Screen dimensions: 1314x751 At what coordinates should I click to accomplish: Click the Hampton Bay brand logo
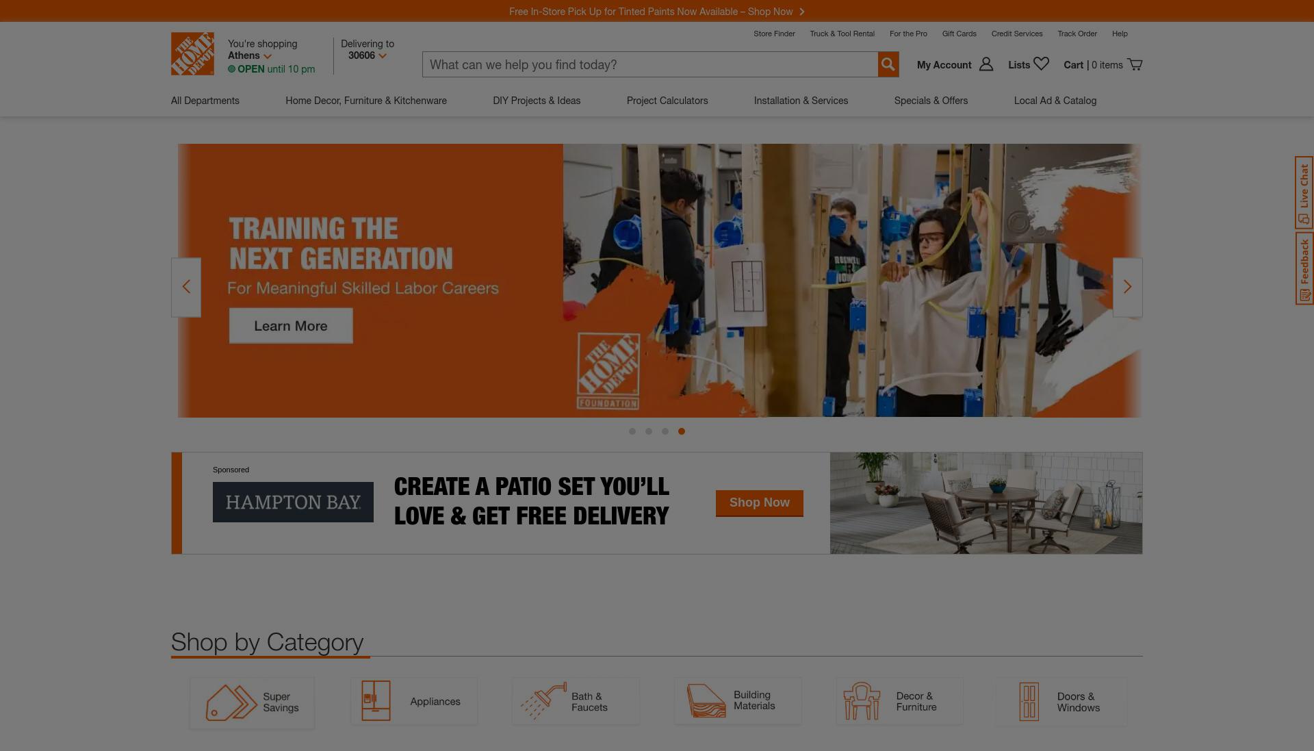pos(293,502)
